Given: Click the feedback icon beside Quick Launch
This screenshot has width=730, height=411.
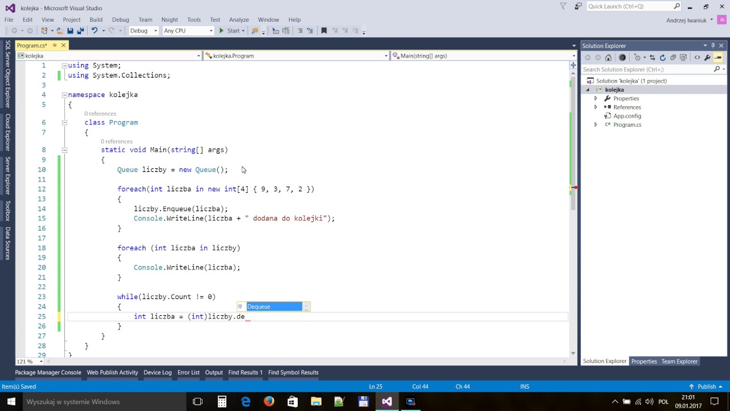Looking at the screenshot, I should coord(578,7).
